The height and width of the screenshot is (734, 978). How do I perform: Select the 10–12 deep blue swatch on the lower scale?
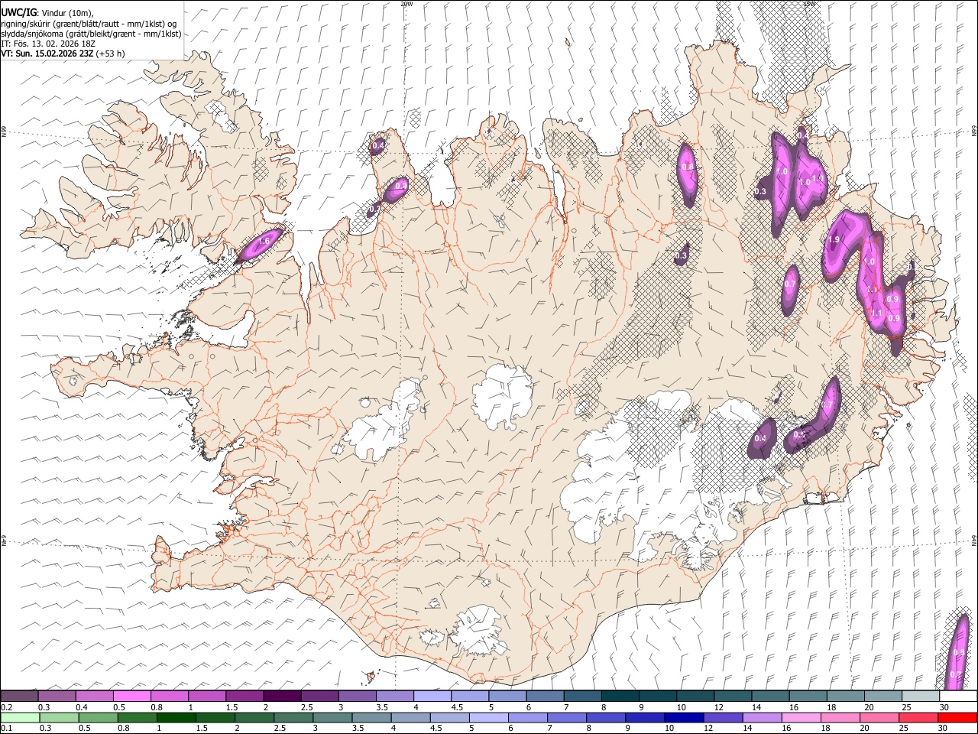click(x=683, y=717)
